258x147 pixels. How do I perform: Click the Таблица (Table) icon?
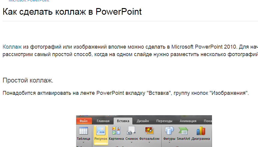[83, 131]
